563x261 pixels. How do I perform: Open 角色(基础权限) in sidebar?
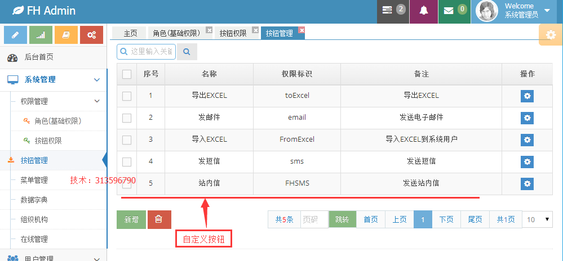tap(58, 121)
